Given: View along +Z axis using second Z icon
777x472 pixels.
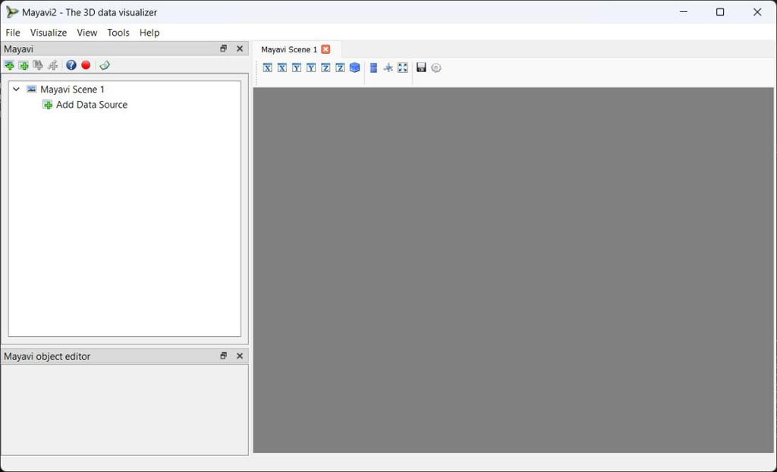Looking at the screenshot, I should click(340, 68).
